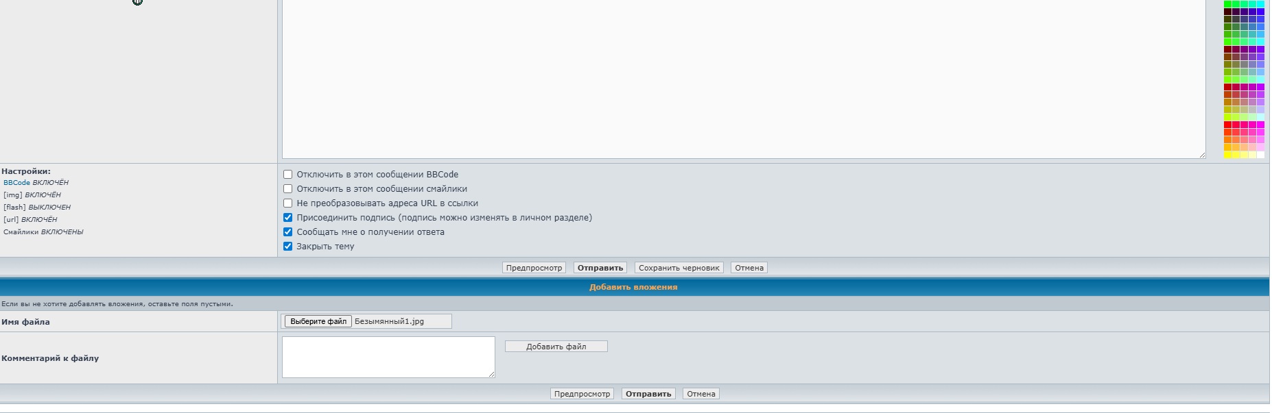Viewport: 1272px width, 413px height.
Task: Focus the 'Комментарий к файлу' text area
Action: (x=388, y=357)
